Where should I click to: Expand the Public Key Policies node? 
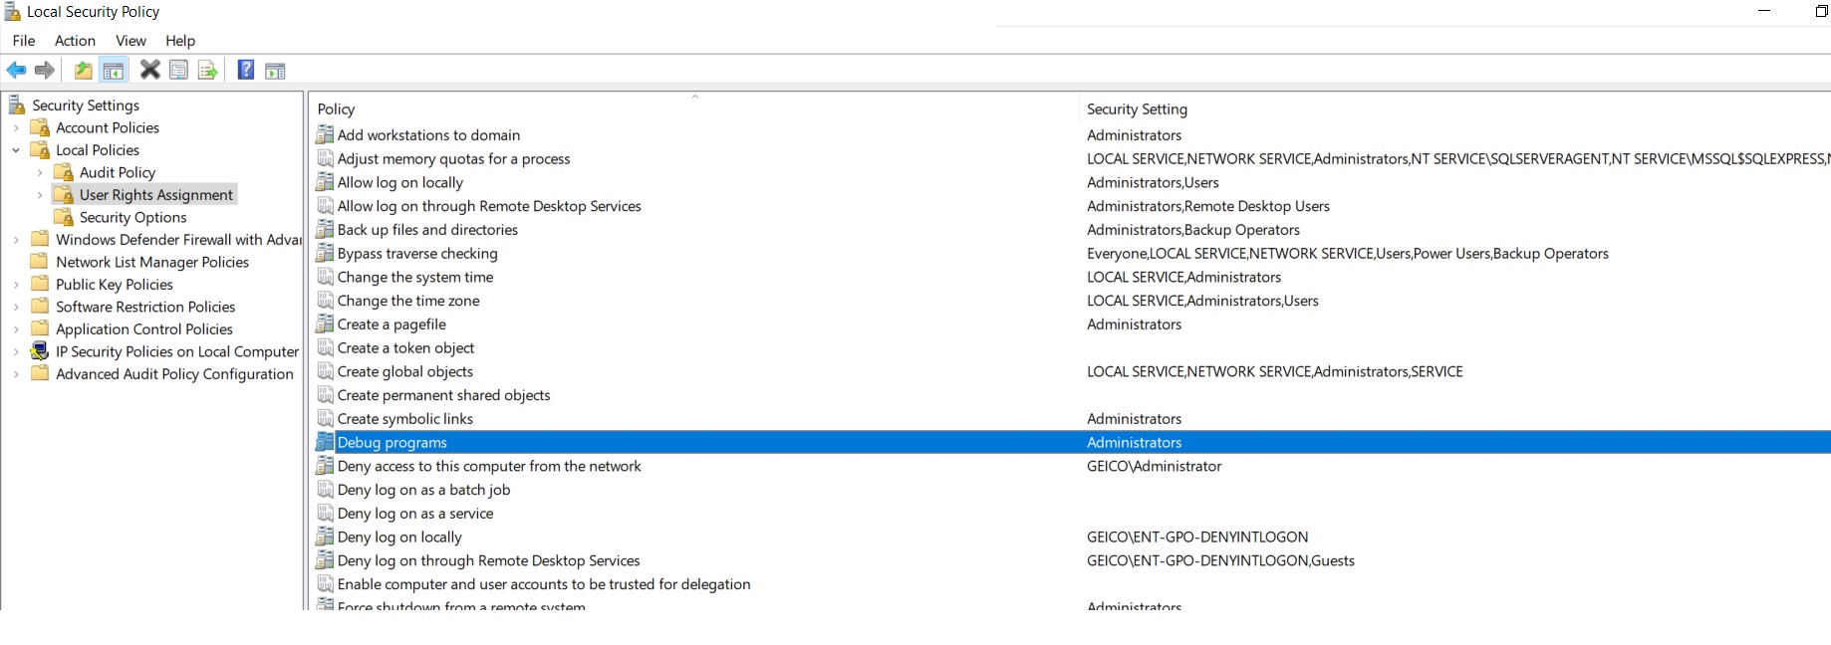tap(16, 285)
